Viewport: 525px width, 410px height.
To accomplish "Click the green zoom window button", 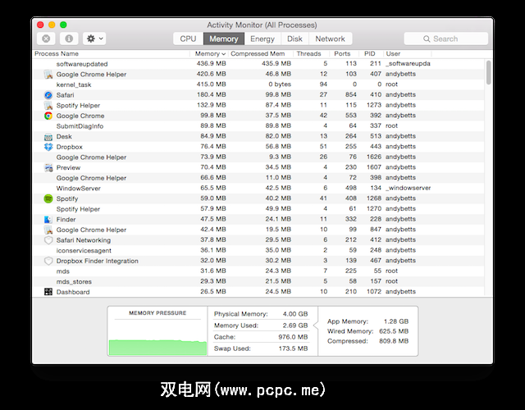I will 63,25.
